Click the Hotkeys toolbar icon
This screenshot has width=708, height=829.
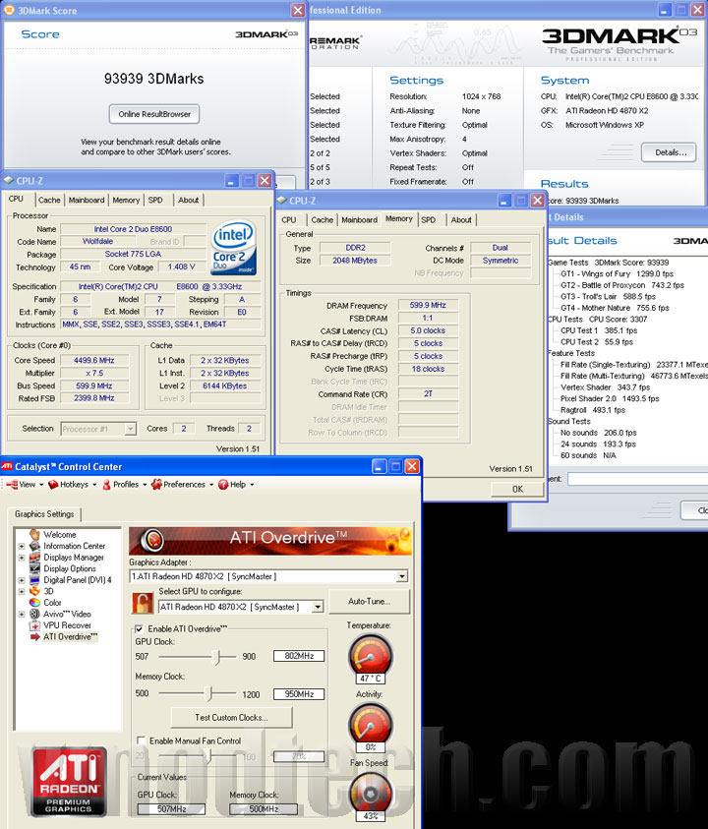tap(53, 484)
